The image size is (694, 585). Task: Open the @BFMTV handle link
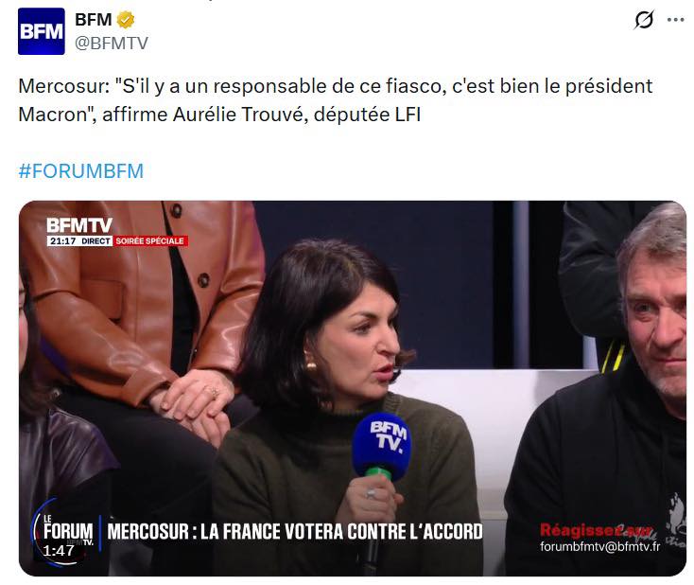click(x=112, y=44)
